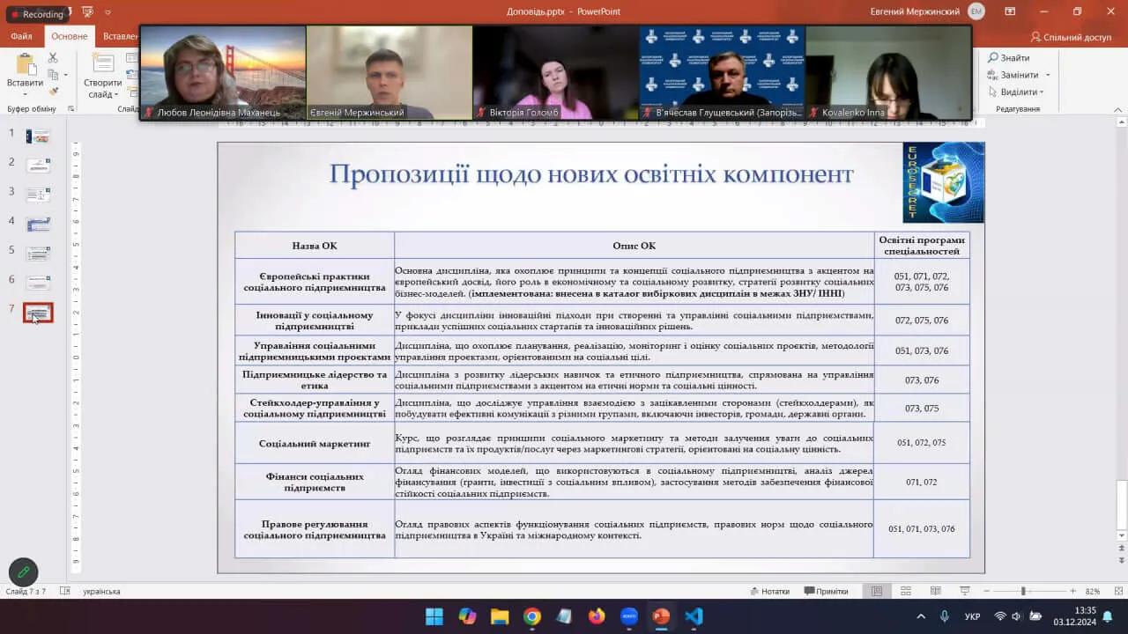Screen dimensions: 1128x634
Task: Switch to Slide Sorter view
Action: pyautogui.click(x=907, y=591)
